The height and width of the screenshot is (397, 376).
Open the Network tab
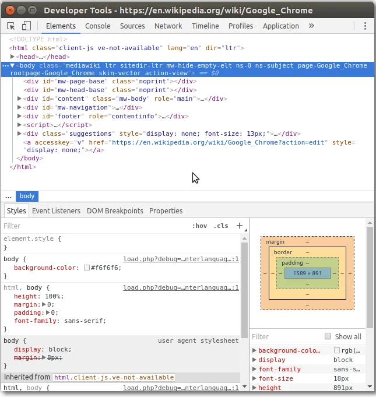(x=168, y=26)
